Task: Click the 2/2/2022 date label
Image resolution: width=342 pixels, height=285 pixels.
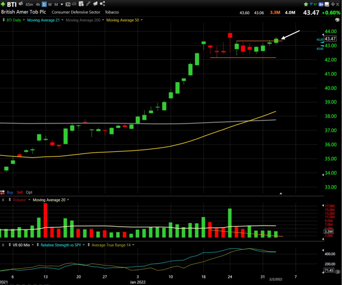Action: click(x=276, y=279)
